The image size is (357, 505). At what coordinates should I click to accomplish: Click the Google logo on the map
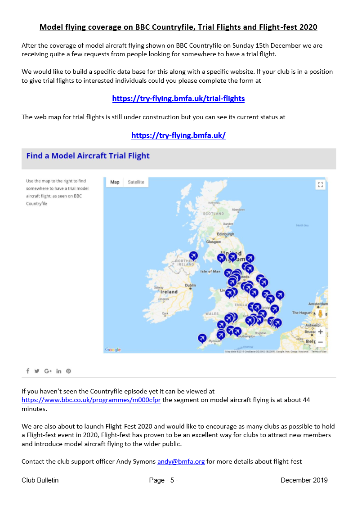click(113, 349)
